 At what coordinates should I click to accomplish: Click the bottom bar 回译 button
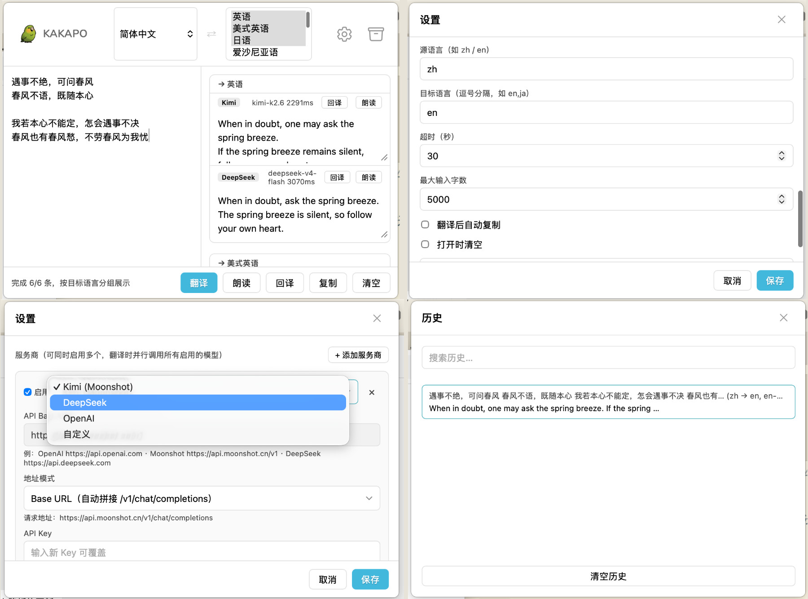(x=285, y=283)
